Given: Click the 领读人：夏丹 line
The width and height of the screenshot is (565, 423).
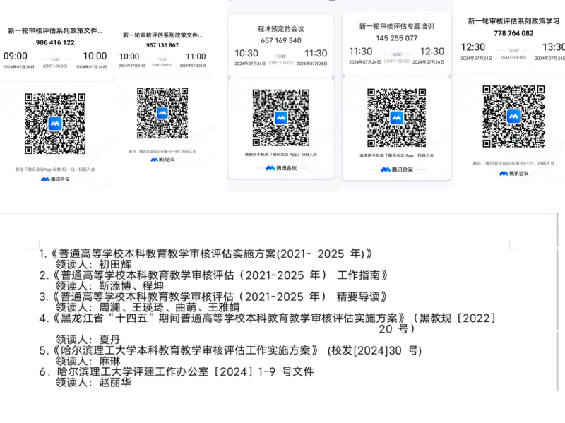Looking at the screenshot, I should click(88, 338).
